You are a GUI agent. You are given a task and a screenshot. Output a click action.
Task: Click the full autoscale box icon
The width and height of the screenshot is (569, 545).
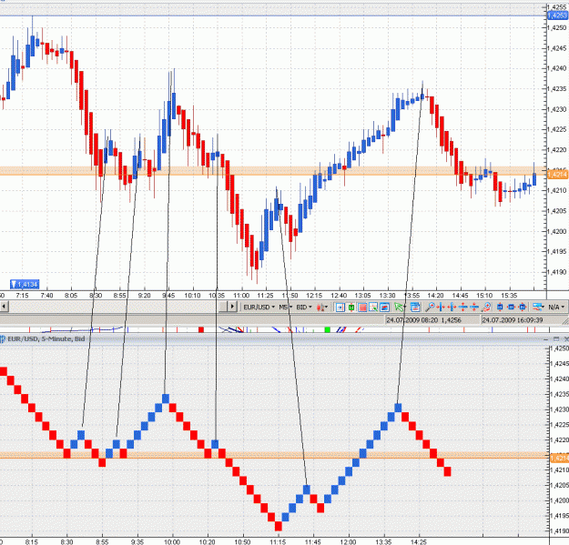[x=523, y=308]
